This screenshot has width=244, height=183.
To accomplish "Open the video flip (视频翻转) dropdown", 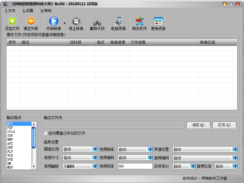I will pos(80,166).
